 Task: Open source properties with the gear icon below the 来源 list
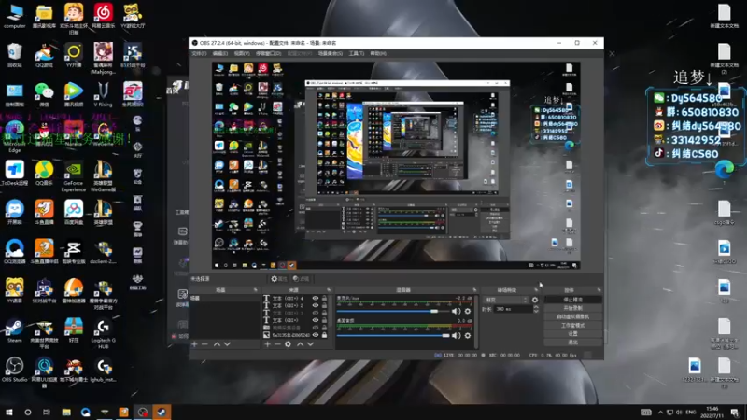click(289, 343)
